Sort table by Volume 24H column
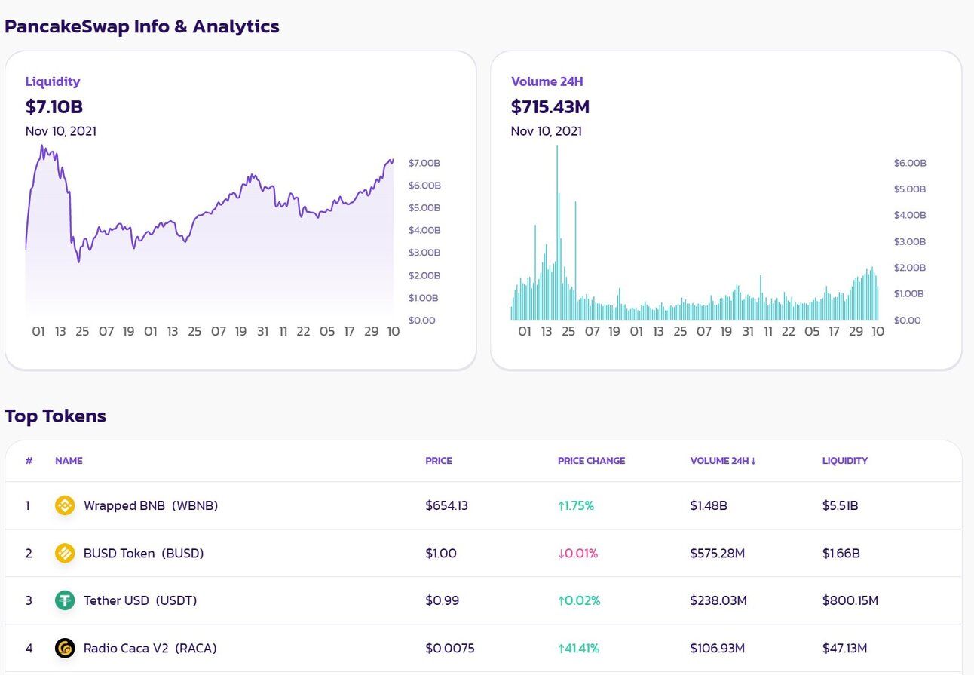The height and width of the screenshot is (675, 974). 723,461
